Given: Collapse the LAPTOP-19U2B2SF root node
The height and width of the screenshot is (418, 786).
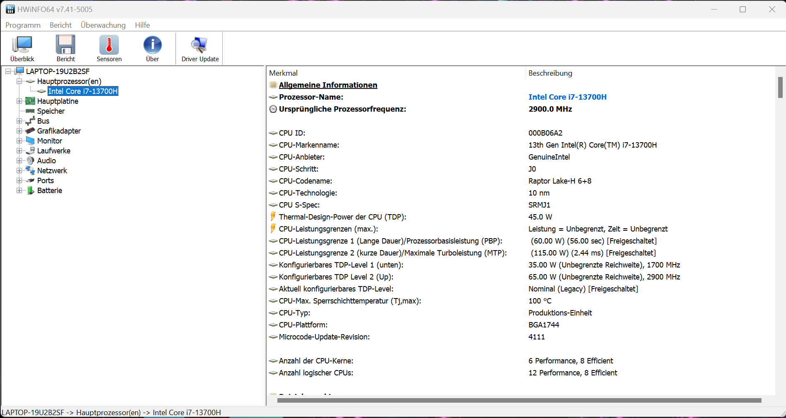Looking at the screenshot, I should 8,71.
